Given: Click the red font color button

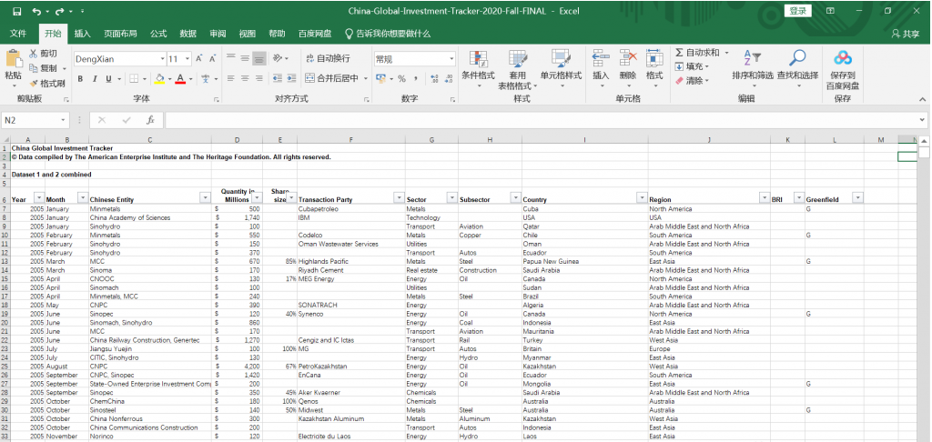Looking at the screenshot, I should [x=181, y=79].
